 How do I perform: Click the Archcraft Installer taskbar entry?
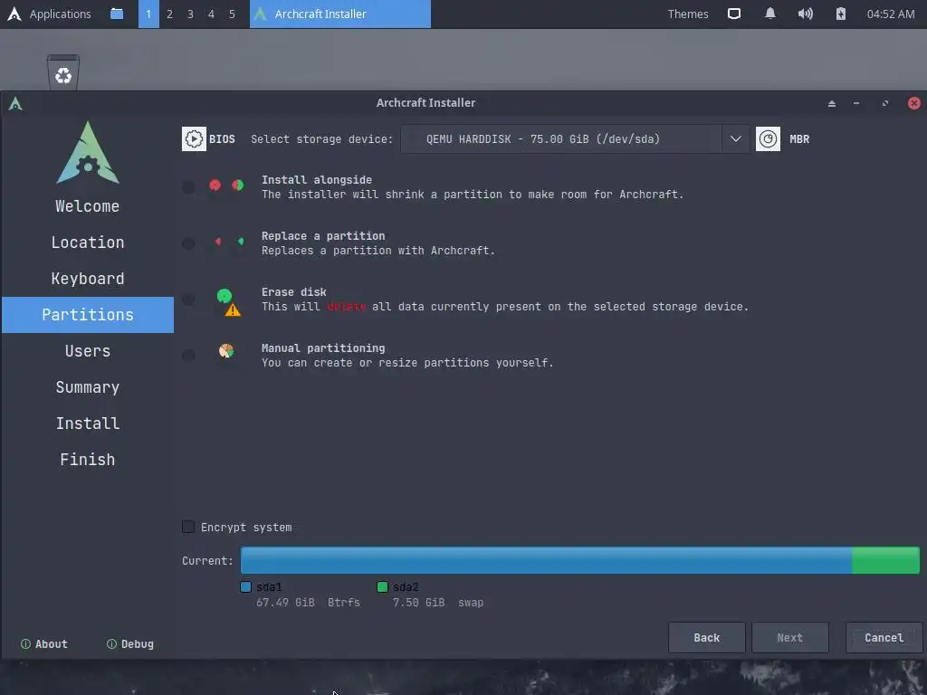tap(340, 14)
